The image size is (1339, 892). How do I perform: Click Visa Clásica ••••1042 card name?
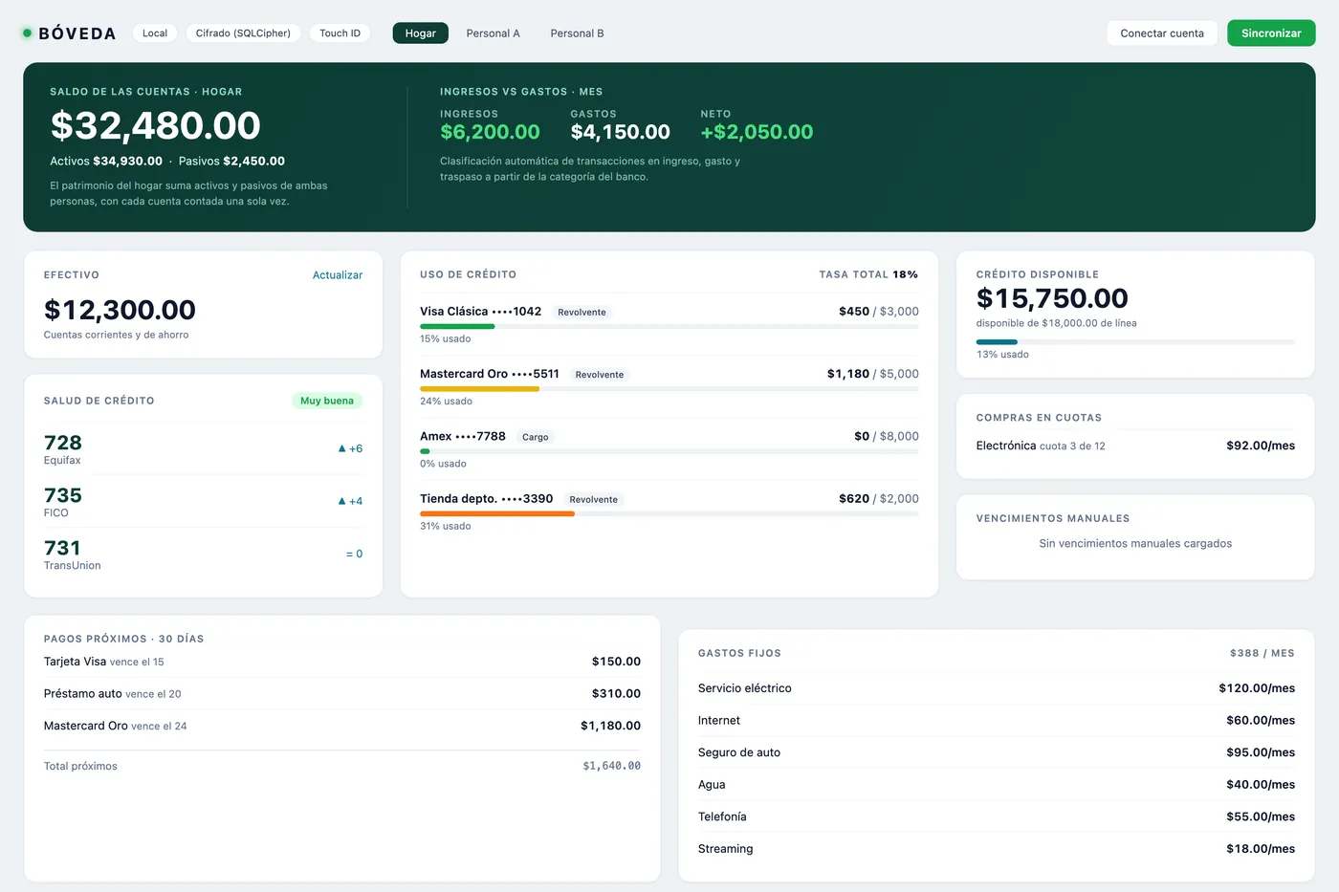pyautogui.click(x=480, y=312)
